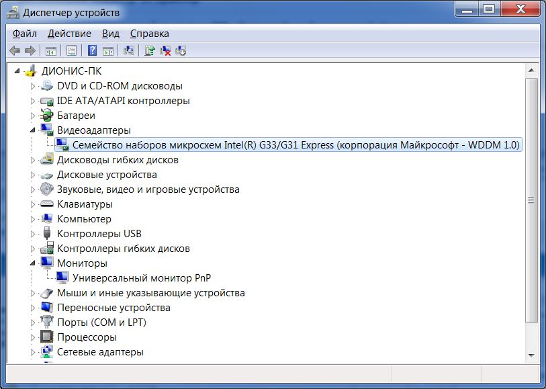Click the DVD и CD-ROM drive icon

point(46,86)
